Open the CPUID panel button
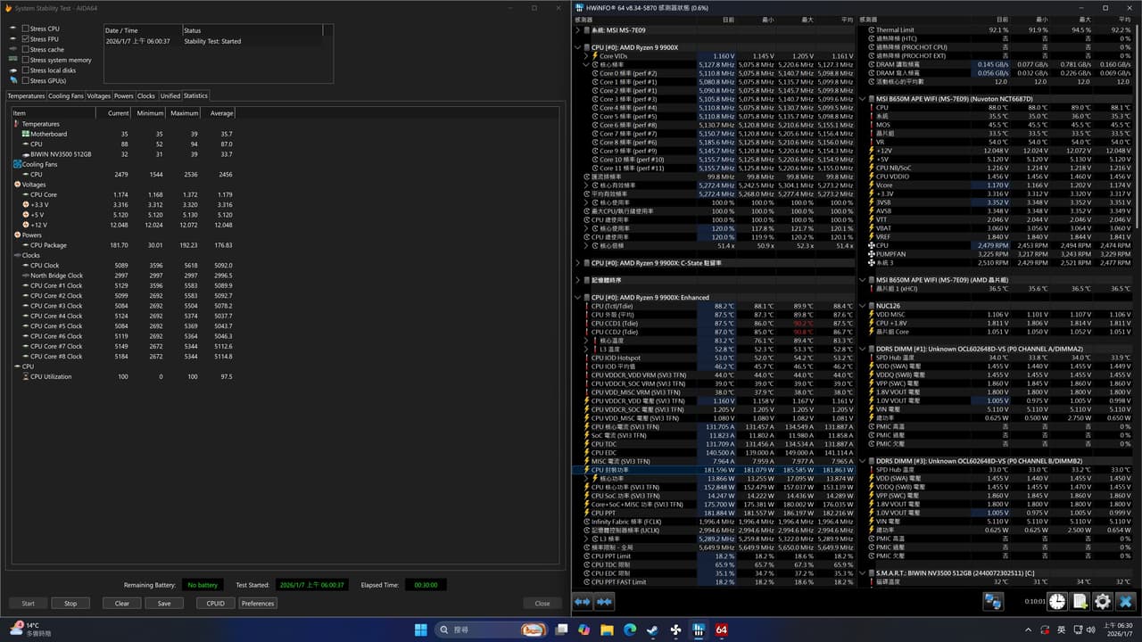Image resolution: width=1142 pixels, height=642 pixels. [x=215, y=603]
